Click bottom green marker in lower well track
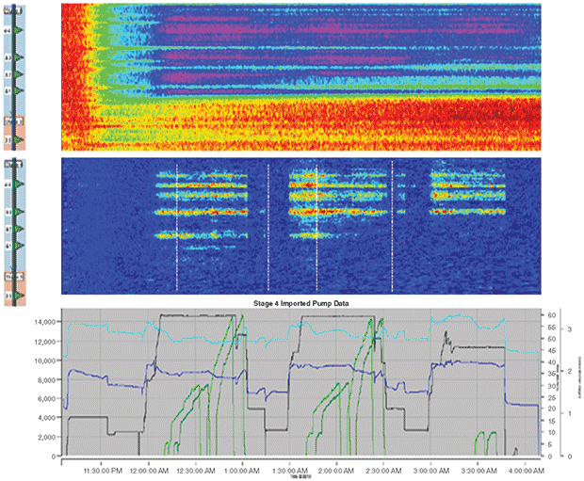Viewport: 584px width, 481px height. [x=19, y=295]
